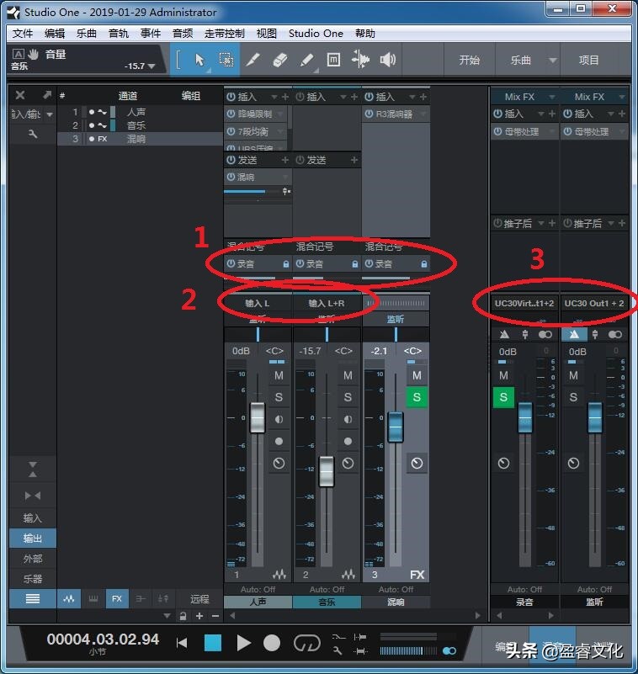Viewport: 638px width, 674px height.
Task: Show audio track channels waveform icon
Action: (69, 599)
